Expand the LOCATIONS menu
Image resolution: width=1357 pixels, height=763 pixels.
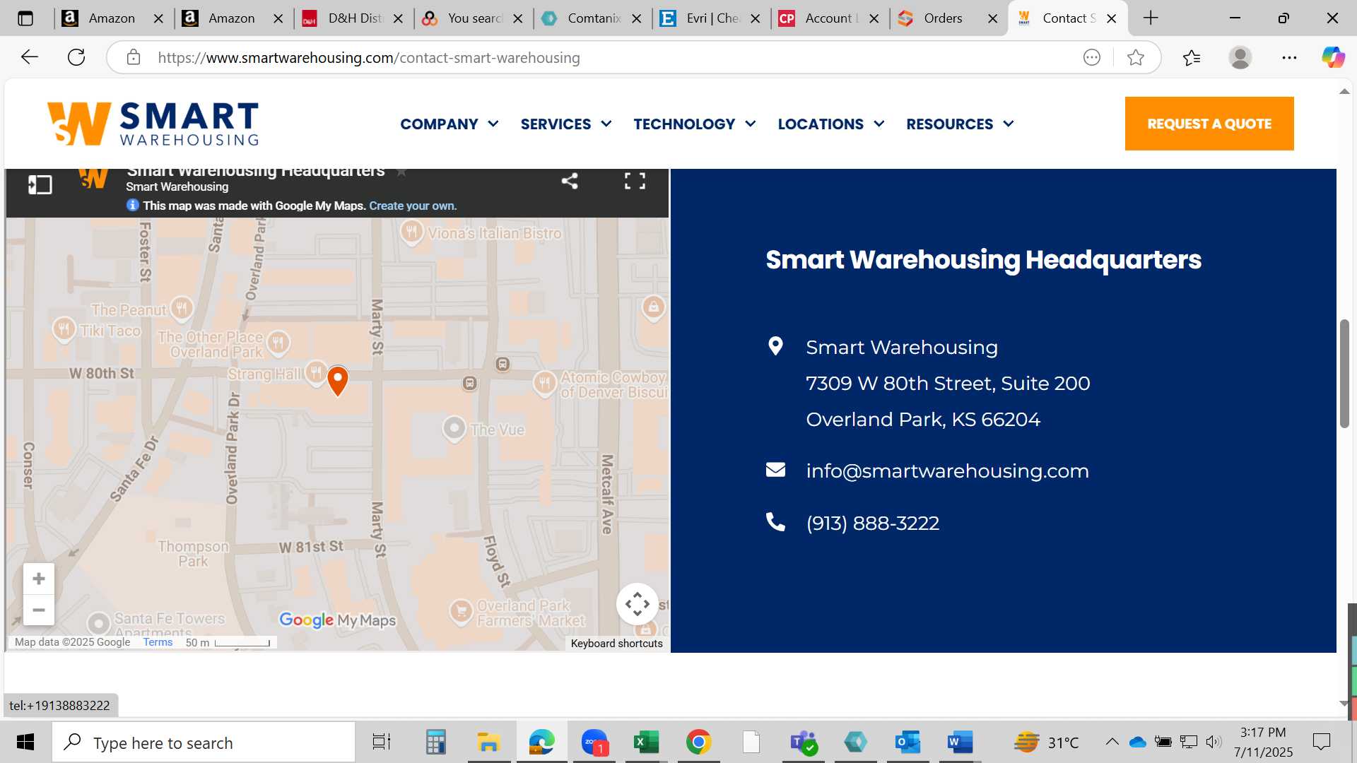[831, 124]
